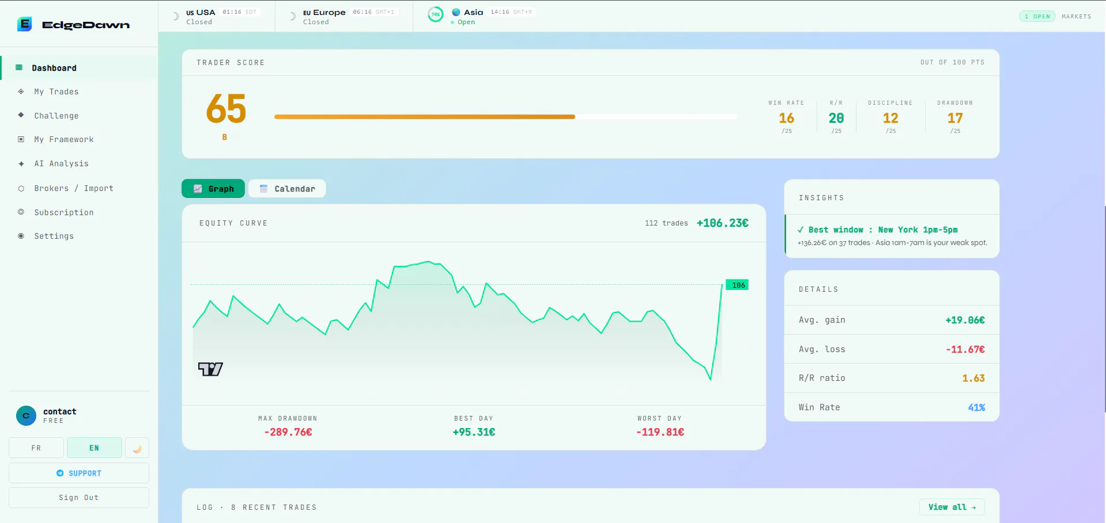Click the Asia session progress ring
Viewport: 1106px width, 523px height.
[x=436, y=15]
